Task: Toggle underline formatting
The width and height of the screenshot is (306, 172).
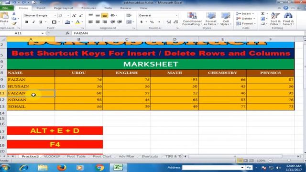Action: 41,22
